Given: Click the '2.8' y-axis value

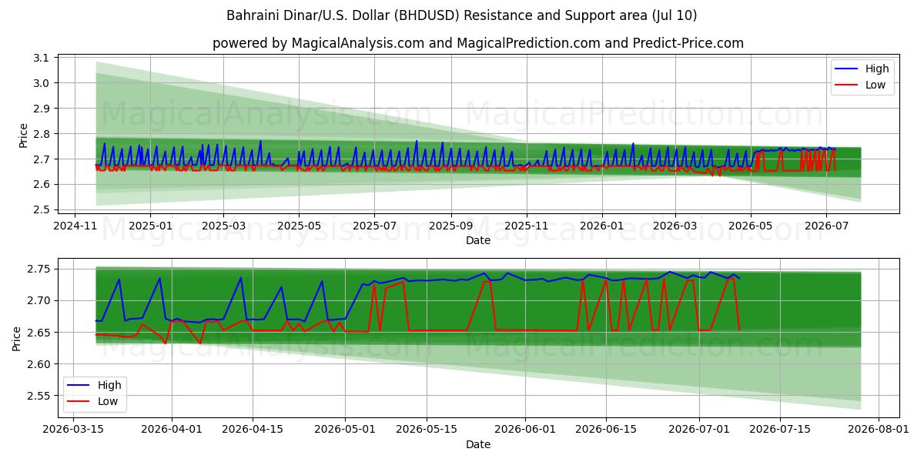Looking at the screenshot, I should (x=42, y=134).
